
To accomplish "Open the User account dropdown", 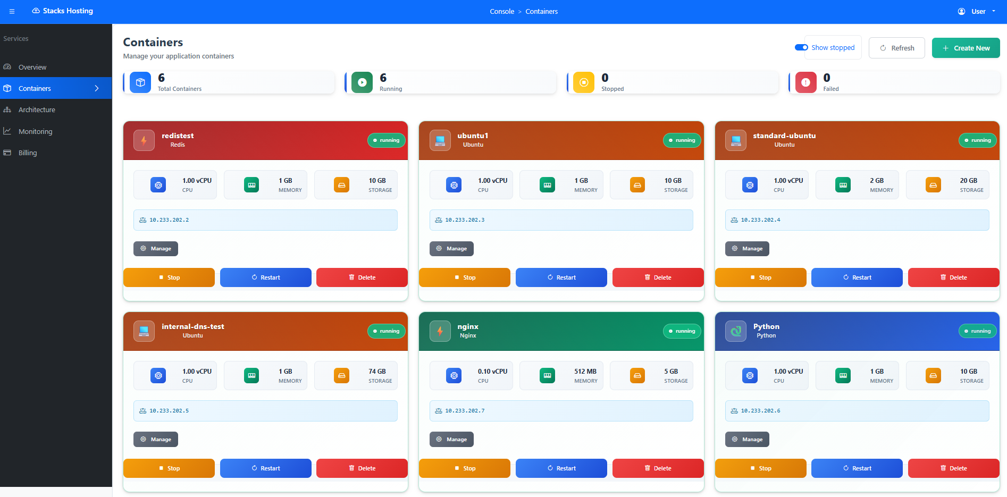I will tap(977, 11).
